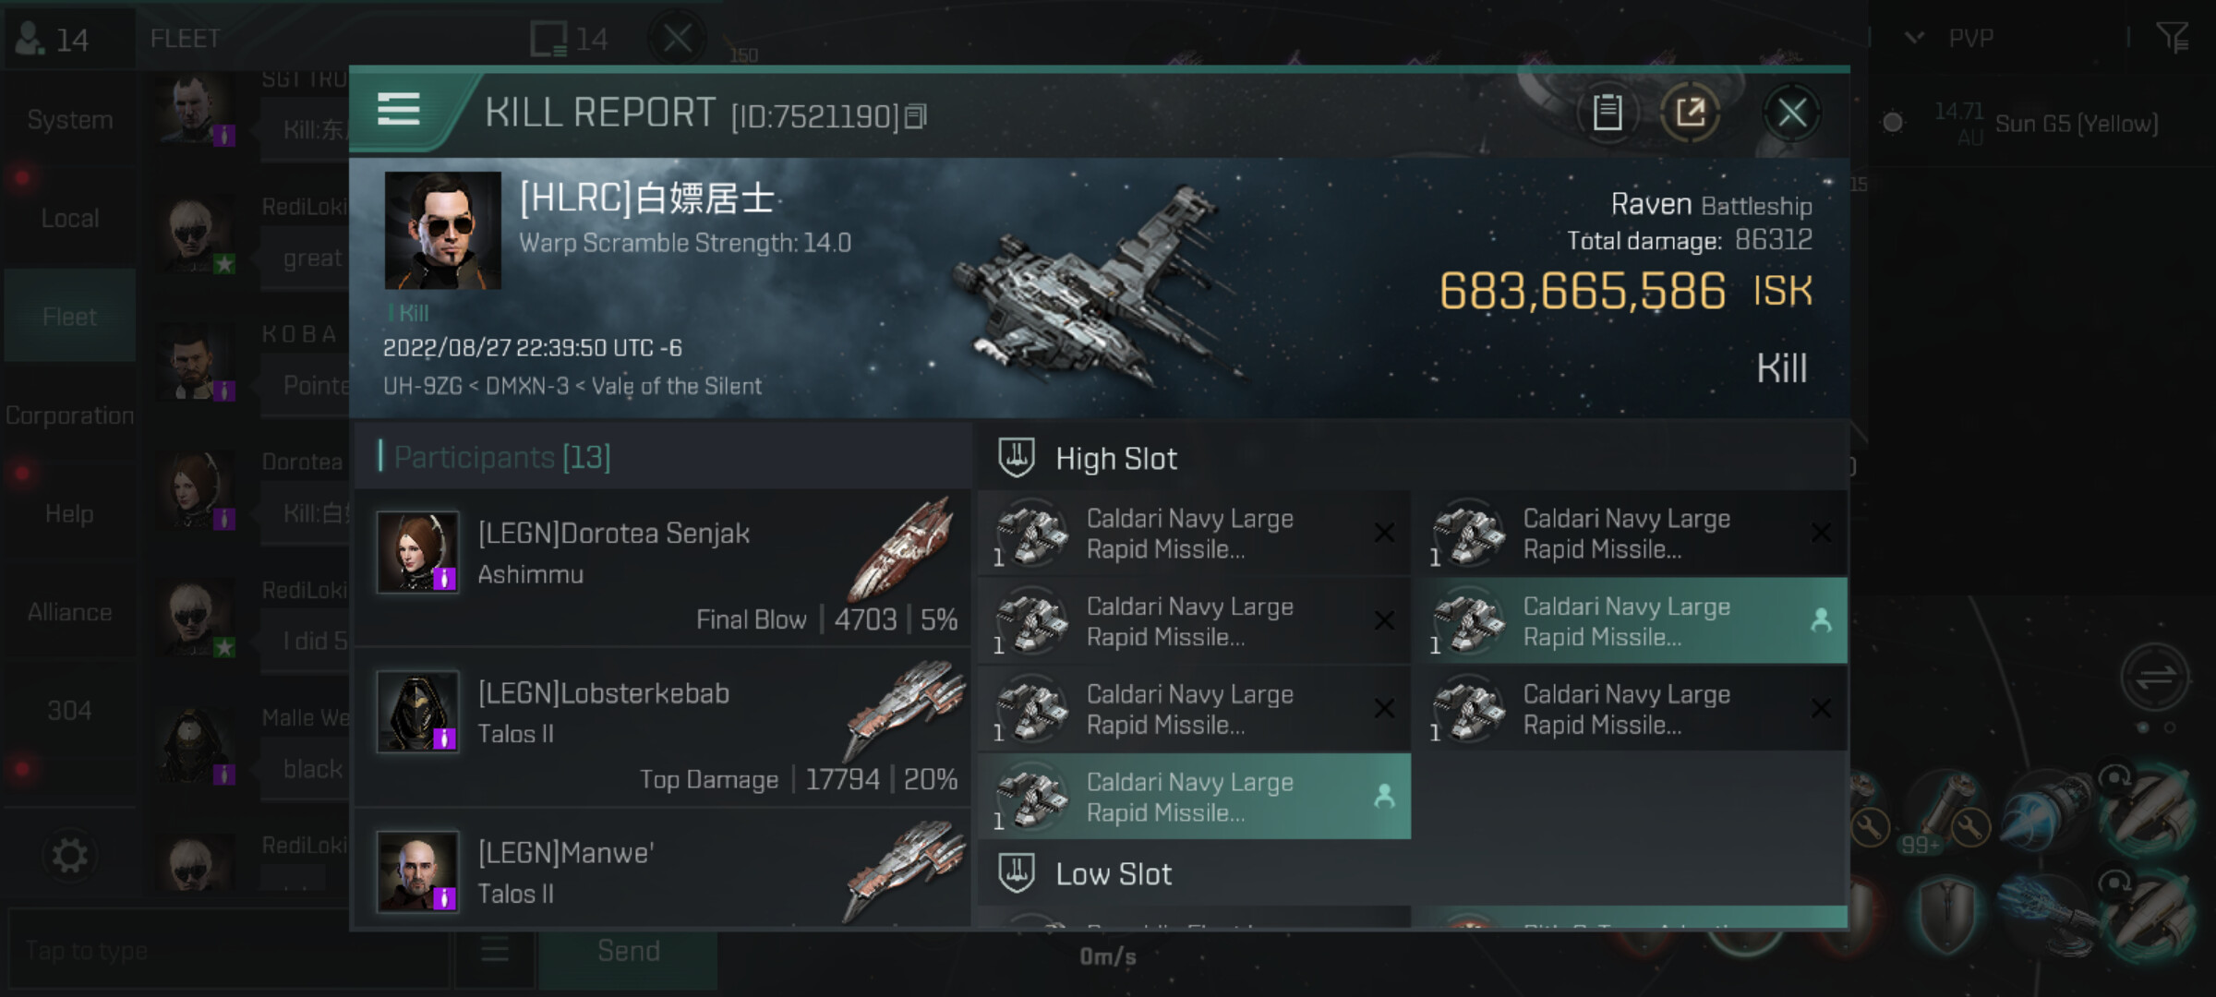This screenshot has width=2216, height=997.
Task: Share the kill report externally
Action: [x=1690, y=113]
